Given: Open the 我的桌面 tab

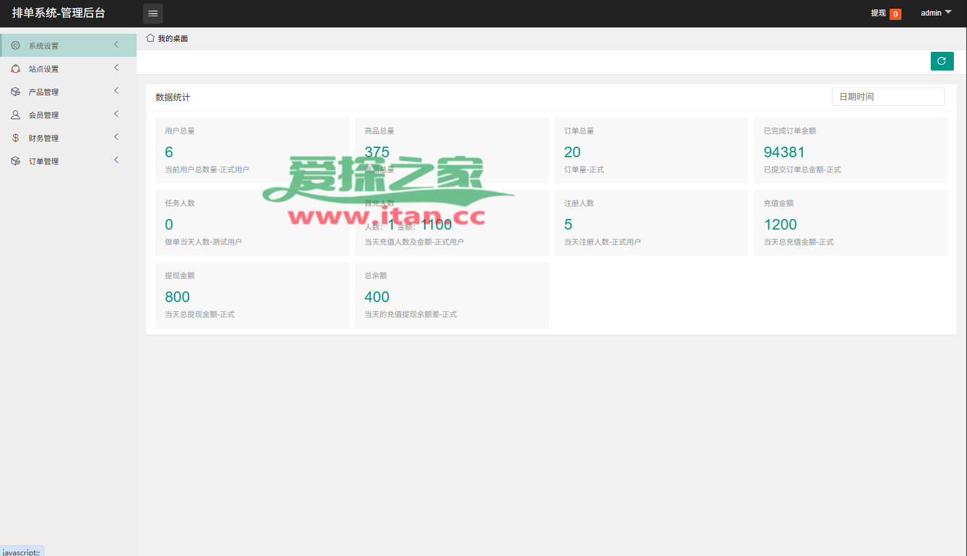Looking at the screenshot, I should pyautogui.click(x=172, y=39).
